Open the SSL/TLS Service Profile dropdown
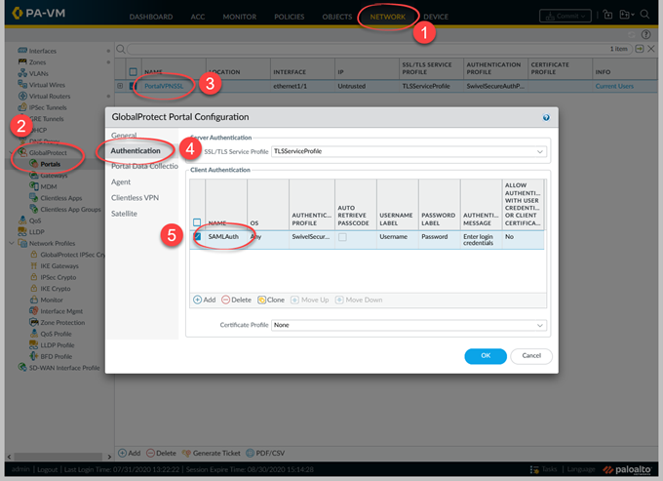Viewport: 663px width, 481px height. coord(540,151)
